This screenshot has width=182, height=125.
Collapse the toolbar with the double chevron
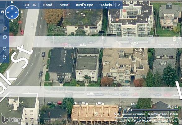tap(119, 5)
